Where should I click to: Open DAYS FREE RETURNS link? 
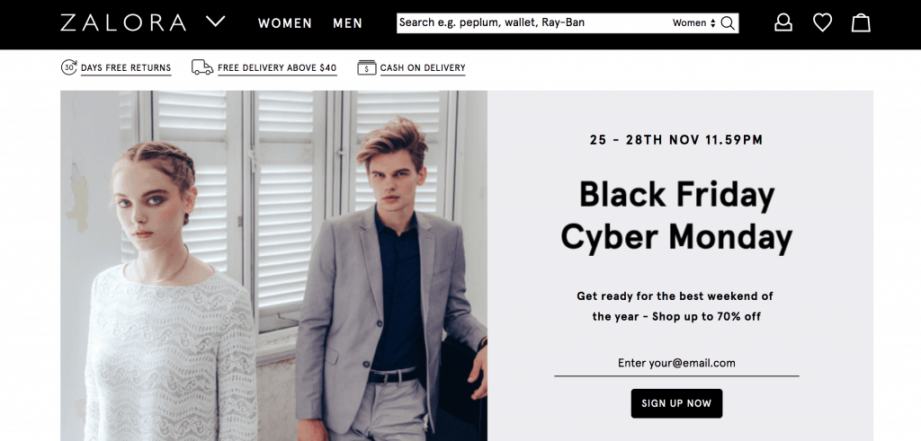126,68
